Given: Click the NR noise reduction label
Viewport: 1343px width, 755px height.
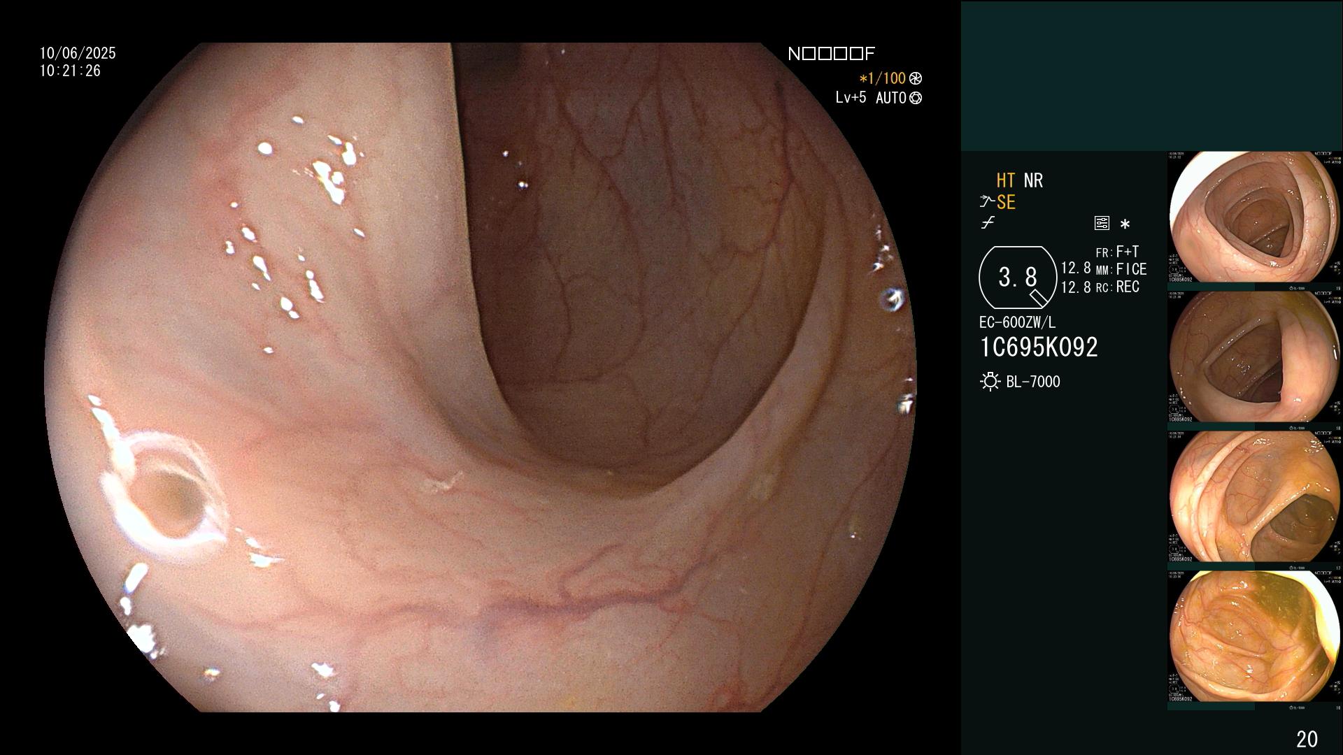Looking at the screenshot, I should pyautogui.click(x=1033, y=180).
